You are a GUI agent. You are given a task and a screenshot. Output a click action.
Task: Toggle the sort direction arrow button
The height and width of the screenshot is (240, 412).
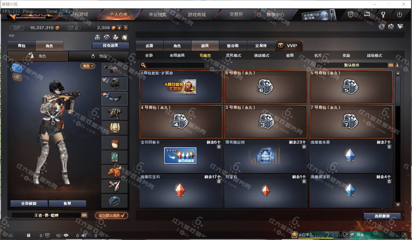pyautogui.click(x=397, y=65)
